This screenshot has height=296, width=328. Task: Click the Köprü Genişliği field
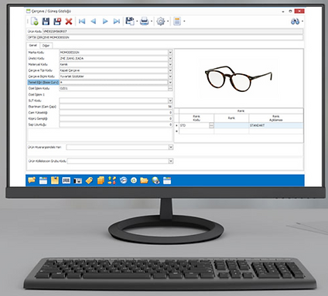point(116,118)
